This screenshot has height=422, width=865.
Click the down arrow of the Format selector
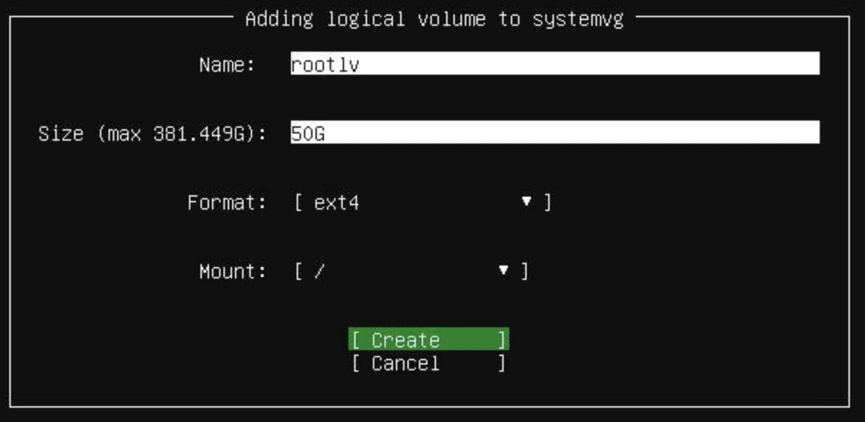(x=527, y=202)
